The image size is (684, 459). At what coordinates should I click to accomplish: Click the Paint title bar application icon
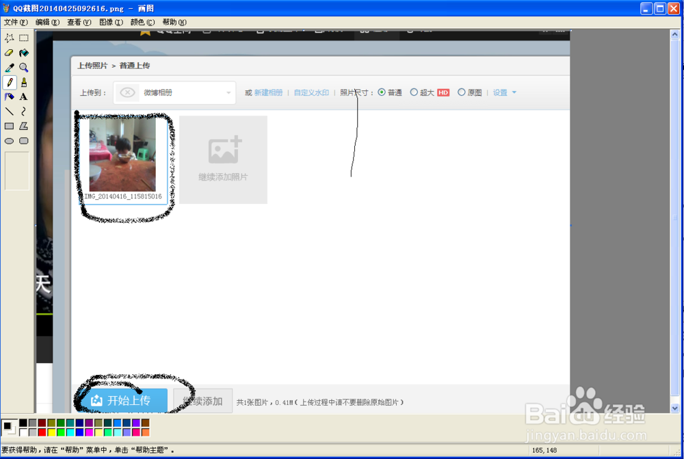click(x=6, y=8)
